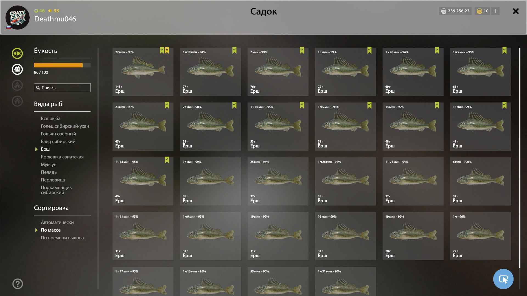Screen dimensions: 527x296
Task: Filter fish list by Муксун
Action: [x=49, y=164]
